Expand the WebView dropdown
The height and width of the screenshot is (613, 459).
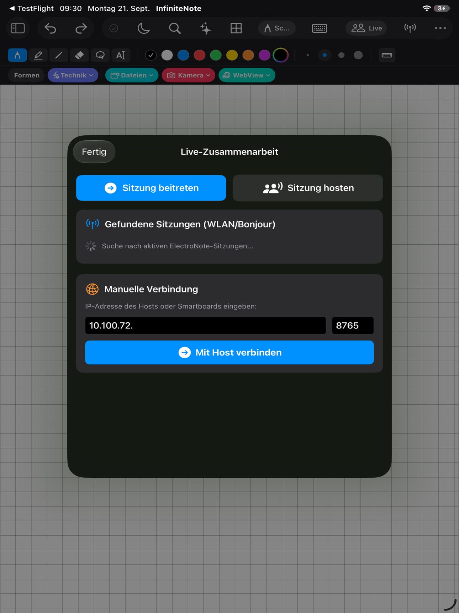pyautogui.click(x=247, y=75)
